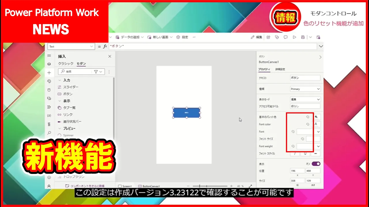Screen dimensions: 369x207
Task: Open the save options dropdown arrow
Action: coord(310,37)
